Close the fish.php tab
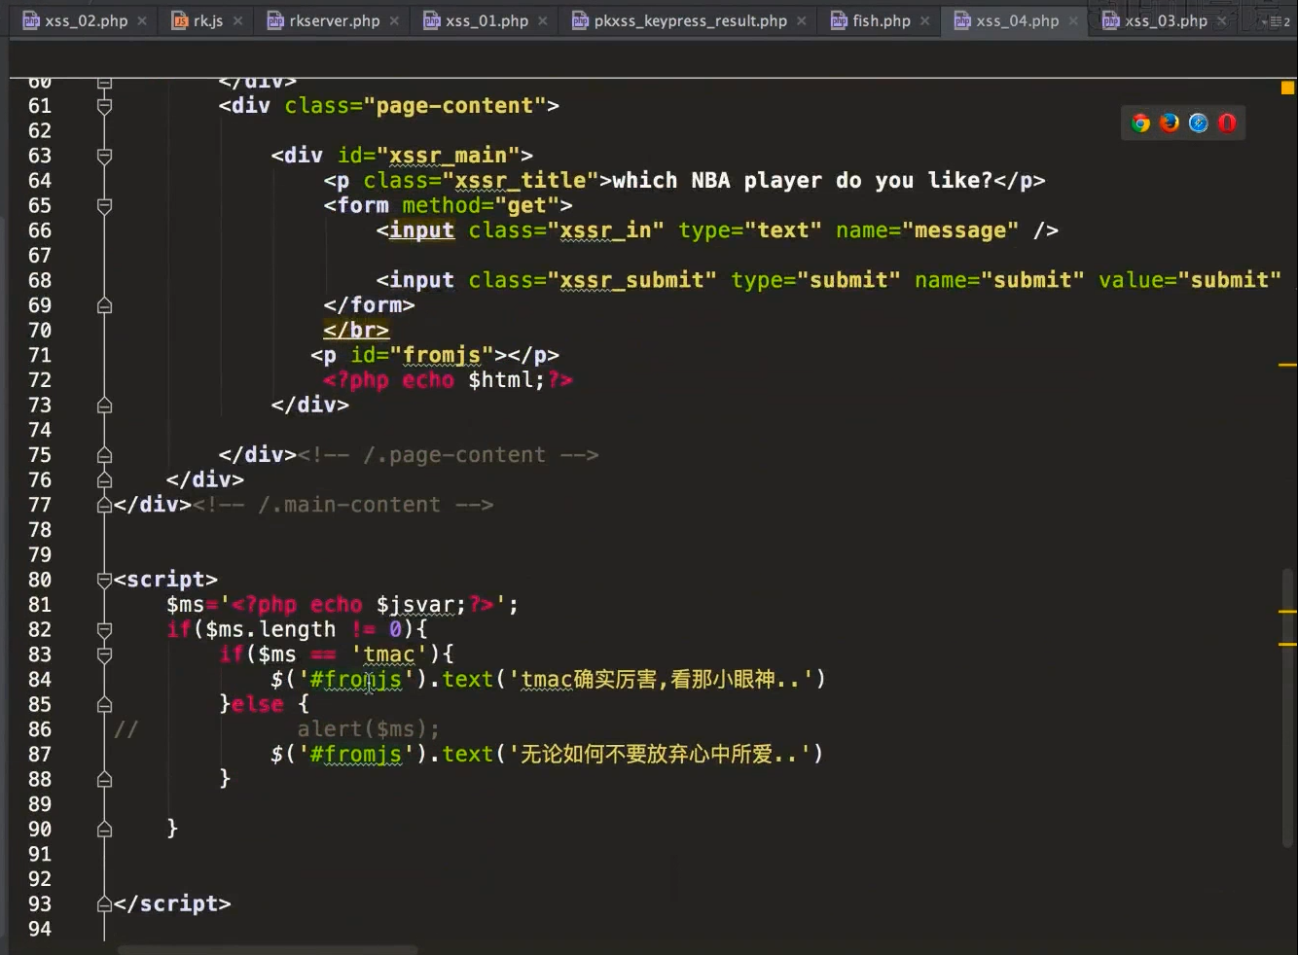 (x=924, y=20)
